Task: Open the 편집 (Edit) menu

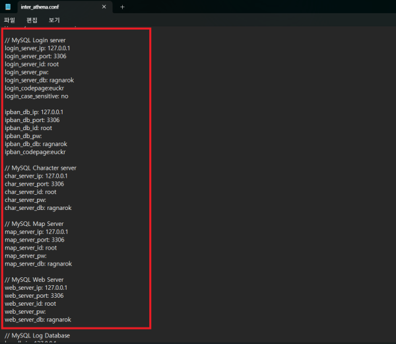Action: coord(32,20)
